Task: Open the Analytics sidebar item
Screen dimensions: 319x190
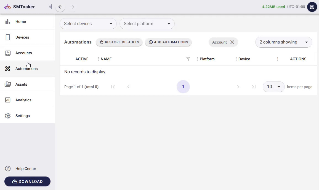Action: click(23, 100)
